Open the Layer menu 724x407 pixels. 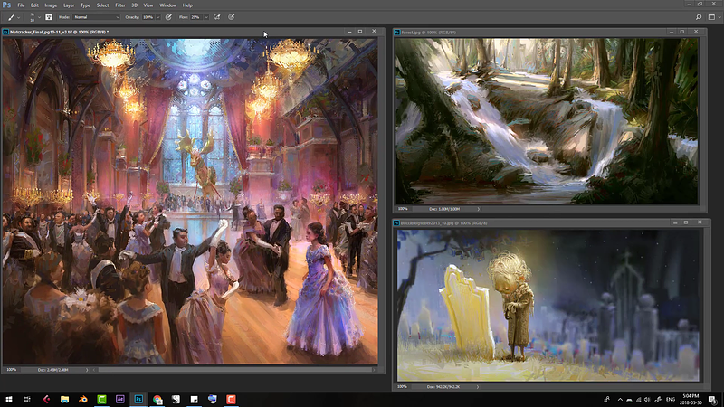[x=70, y=5]
